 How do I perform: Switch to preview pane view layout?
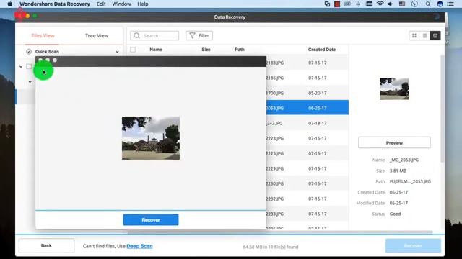point(435,35)
